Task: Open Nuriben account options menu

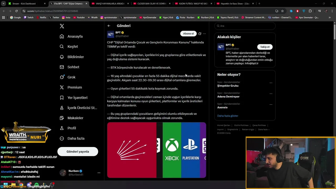Action: 99,173
